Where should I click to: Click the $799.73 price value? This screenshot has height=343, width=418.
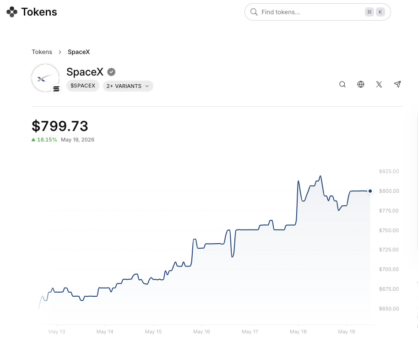point(60,126)
